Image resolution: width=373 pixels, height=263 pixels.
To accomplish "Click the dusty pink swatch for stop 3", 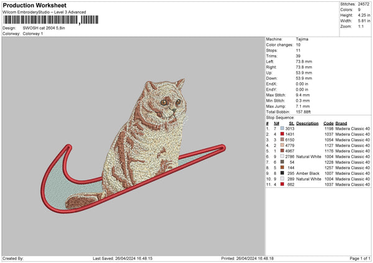I will pos(282,140).
